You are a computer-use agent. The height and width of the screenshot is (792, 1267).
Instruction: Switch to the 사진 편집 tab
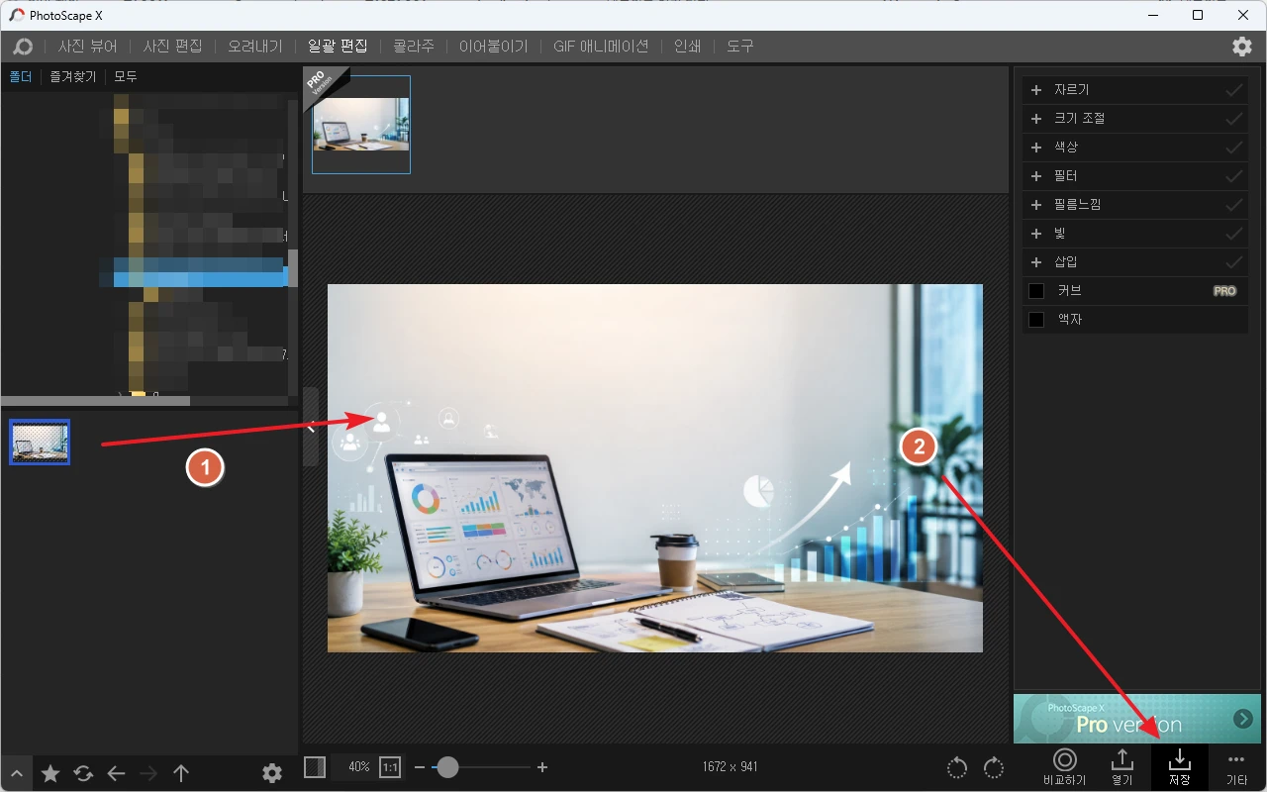[x=172, y=47]
